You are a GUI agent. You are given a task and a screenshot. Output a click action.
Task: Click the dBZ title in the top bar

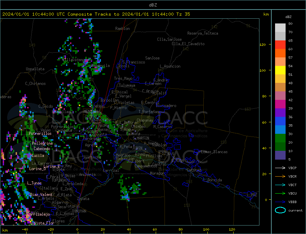pyautogui.click(x=153, y=5)
